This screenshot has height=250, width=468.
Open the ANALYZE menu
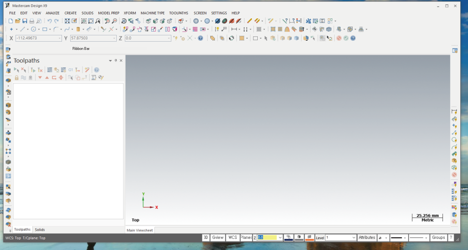52,13
